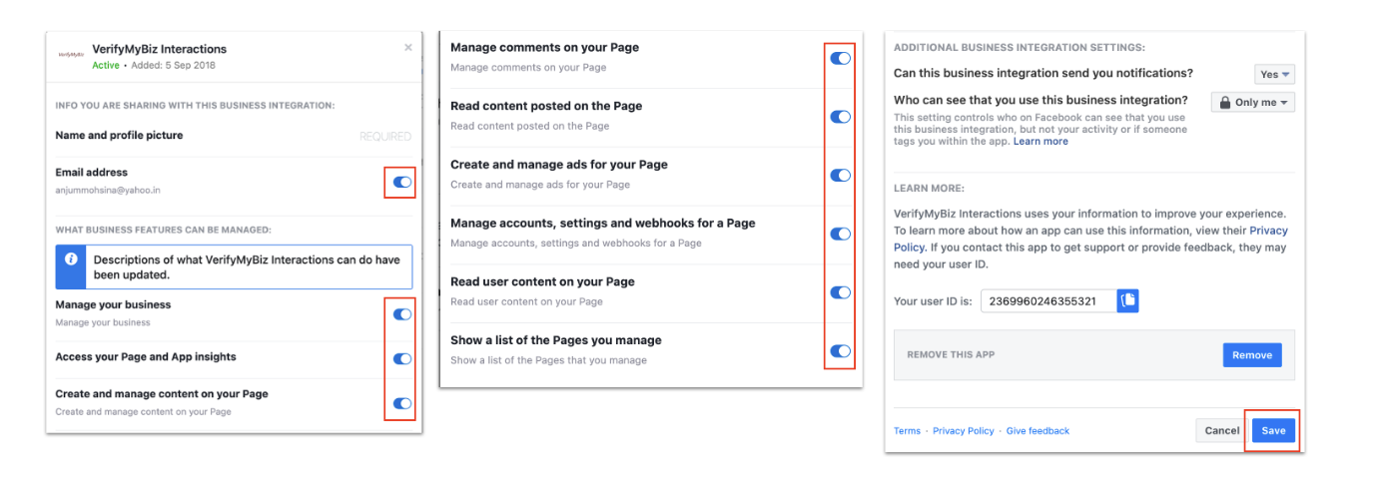The image size is (1386, 501).
Task: Click the REQUIRED label text
Action: [385, 137]
